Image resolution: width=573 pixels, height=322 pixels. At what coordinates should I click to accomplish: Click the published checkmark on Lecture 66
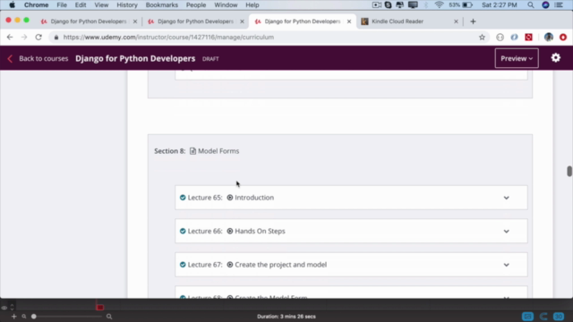pos(183,231)
